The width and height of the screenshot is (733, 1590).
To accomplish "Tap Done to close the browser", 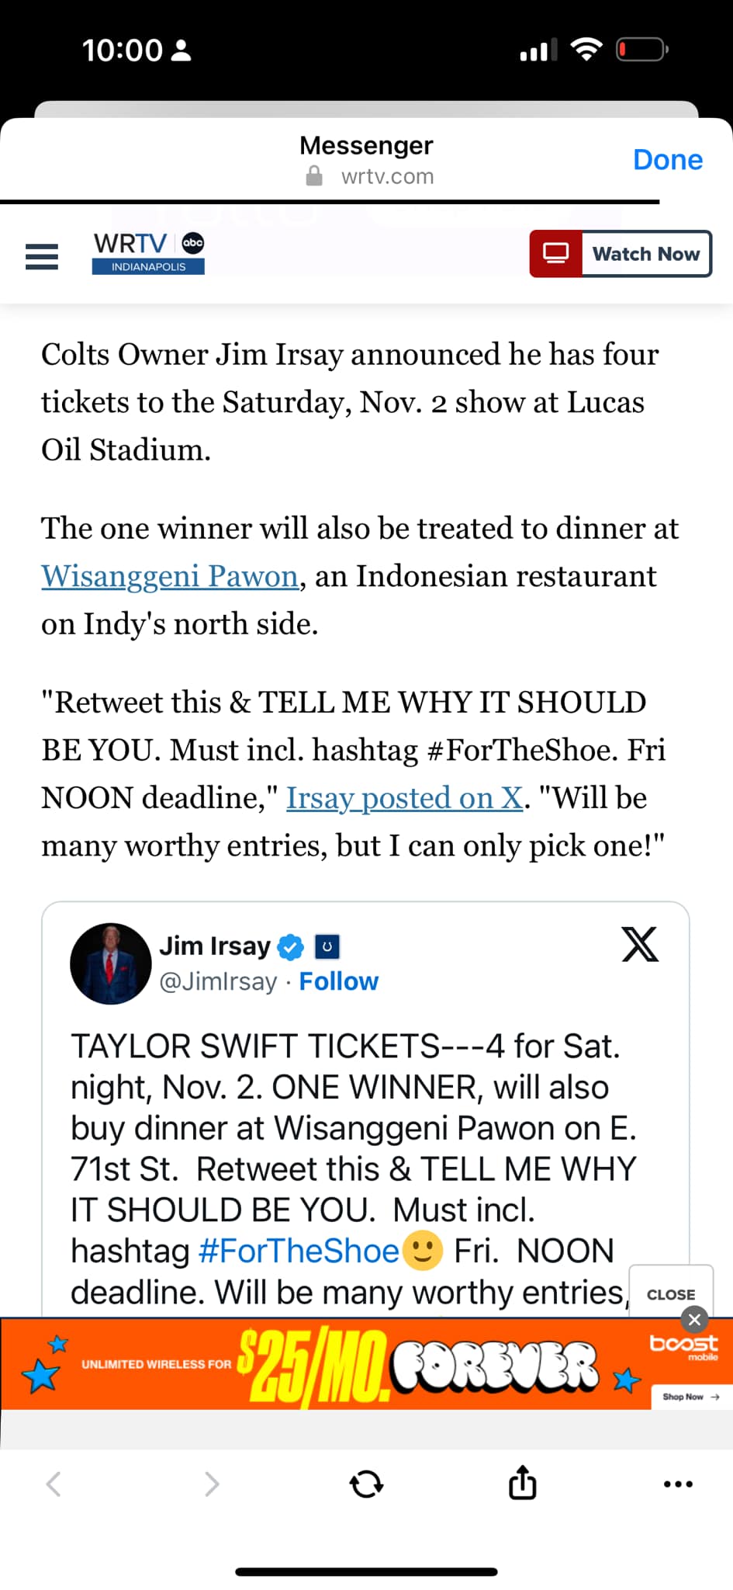I will [x=668, y=159].
